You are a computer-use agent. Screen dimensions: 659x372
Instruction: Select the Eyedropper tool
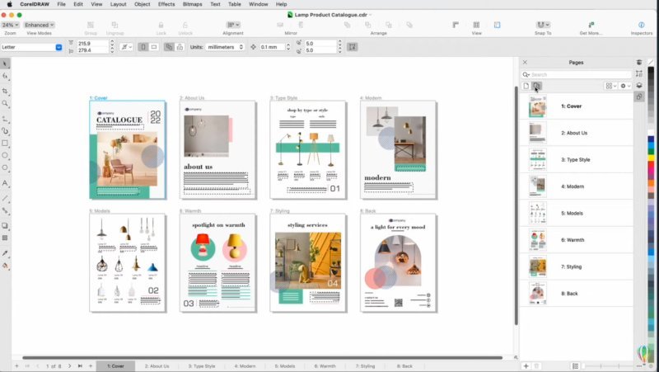[x=5, y=252]
